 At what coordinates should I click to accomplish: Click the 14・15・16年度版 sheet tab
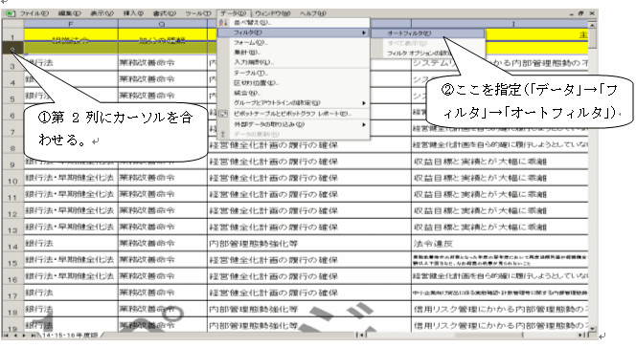coord(70,336)
